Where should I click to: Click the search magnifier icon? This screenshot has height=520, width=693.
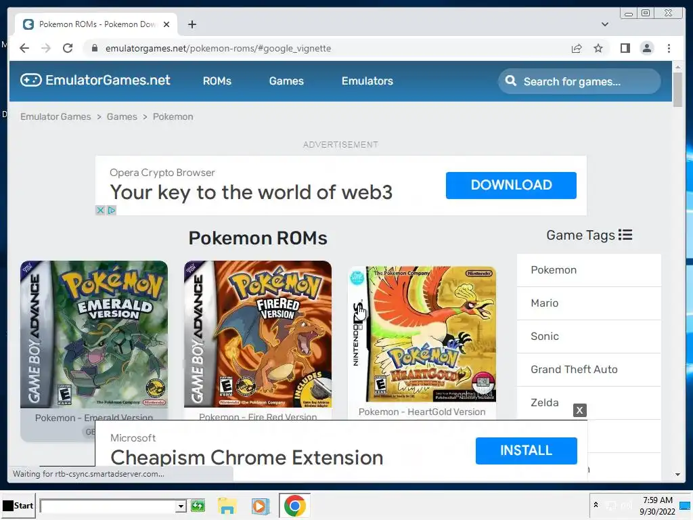pyautogui.click(x=511, y=81)
